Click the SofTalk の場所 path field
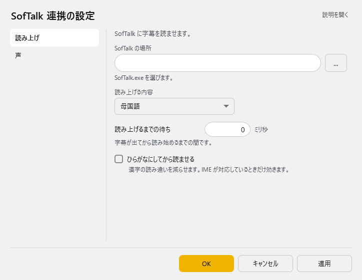 point(217,63)
